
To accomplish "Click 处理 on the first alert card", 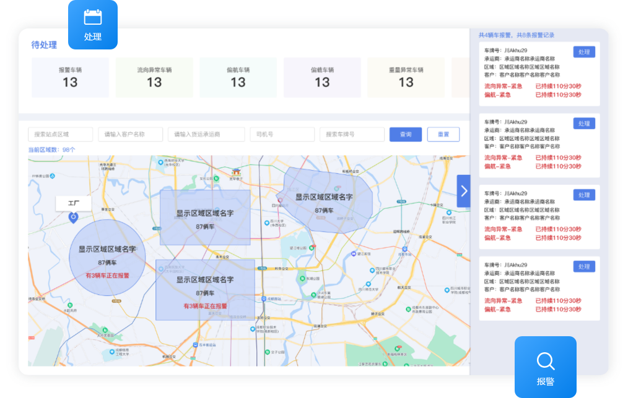I will click(583, 53).
